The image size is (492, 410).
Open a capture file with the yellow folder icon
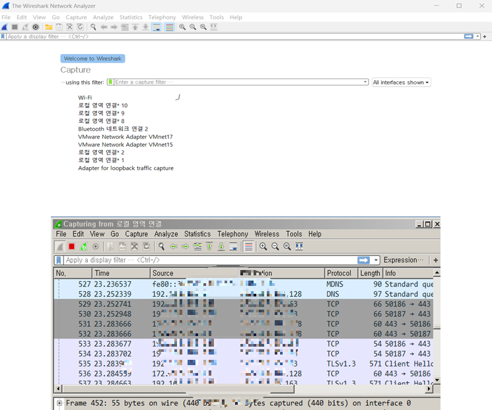(49, 27)
